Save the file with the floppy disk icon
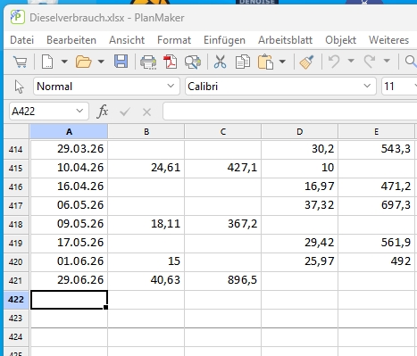Image resolution: width=417 pixels, height=356 pixels. 121,62
